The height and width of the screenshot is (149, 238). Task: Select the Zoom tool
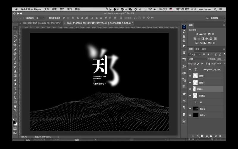[15, 111]
